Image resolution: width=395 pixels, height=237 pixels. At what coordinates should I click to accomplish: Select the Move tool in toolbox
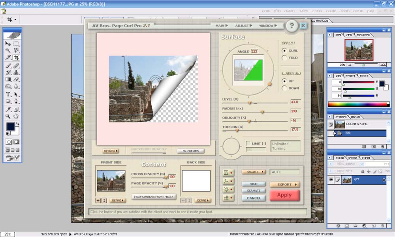click(8, 44)
